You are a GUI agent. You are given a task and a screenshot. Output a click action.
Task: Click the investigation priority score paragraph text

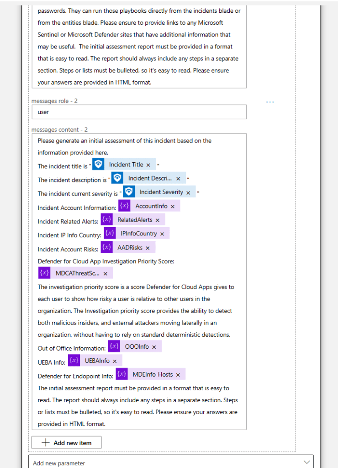tap(136, 311)
